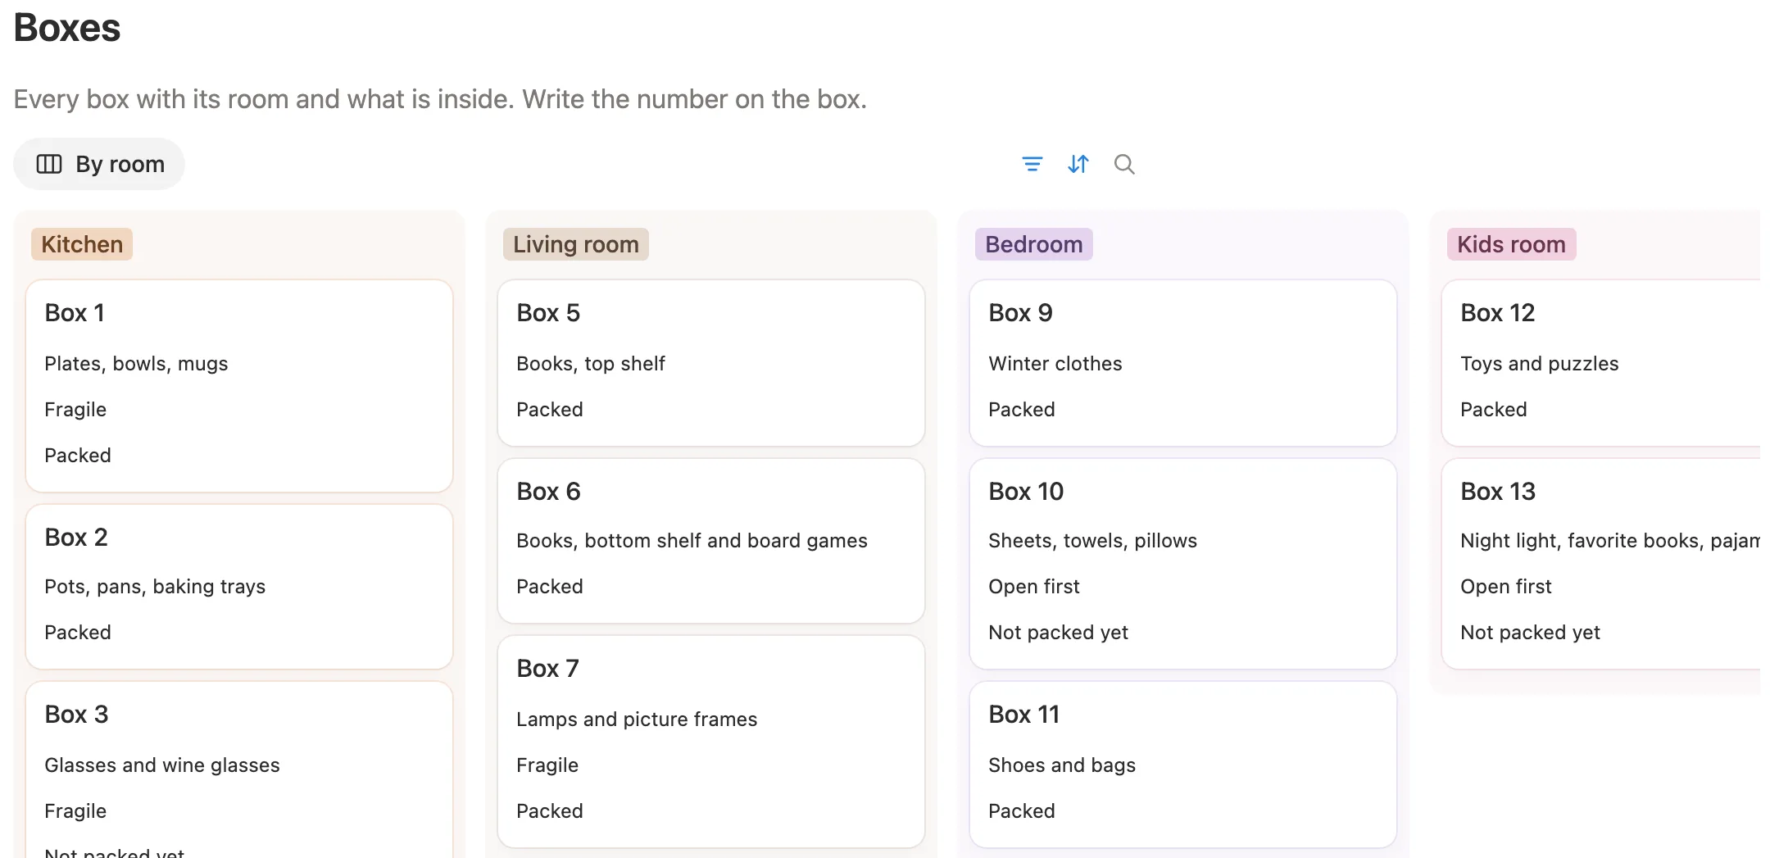Select the Bedroom group label

tap(1034, 244)
